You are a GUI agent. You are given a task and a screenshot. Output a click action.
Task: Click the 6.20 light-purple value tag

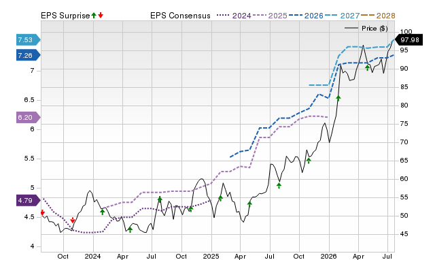coord(29,118)
